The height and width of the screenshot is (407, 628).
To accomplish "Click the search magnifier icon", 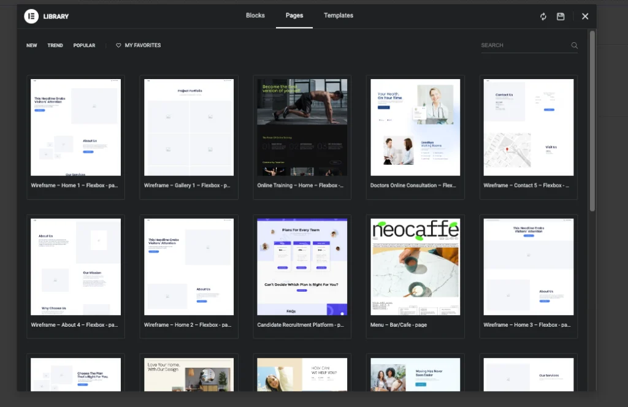I will tap(574, 45).
